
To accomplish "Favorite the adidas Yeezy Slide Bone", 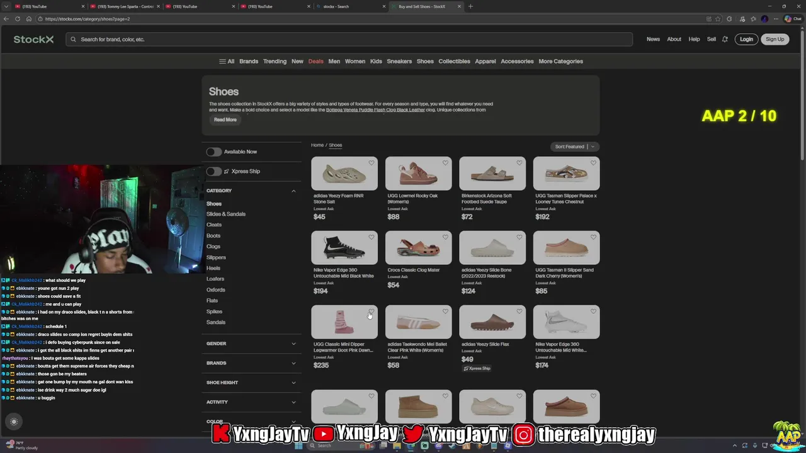I will [x=519, y=237].
